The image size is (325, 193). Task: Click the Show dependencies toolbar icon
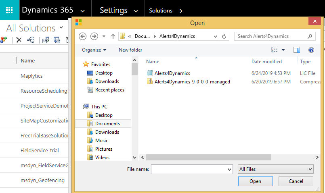30,40
